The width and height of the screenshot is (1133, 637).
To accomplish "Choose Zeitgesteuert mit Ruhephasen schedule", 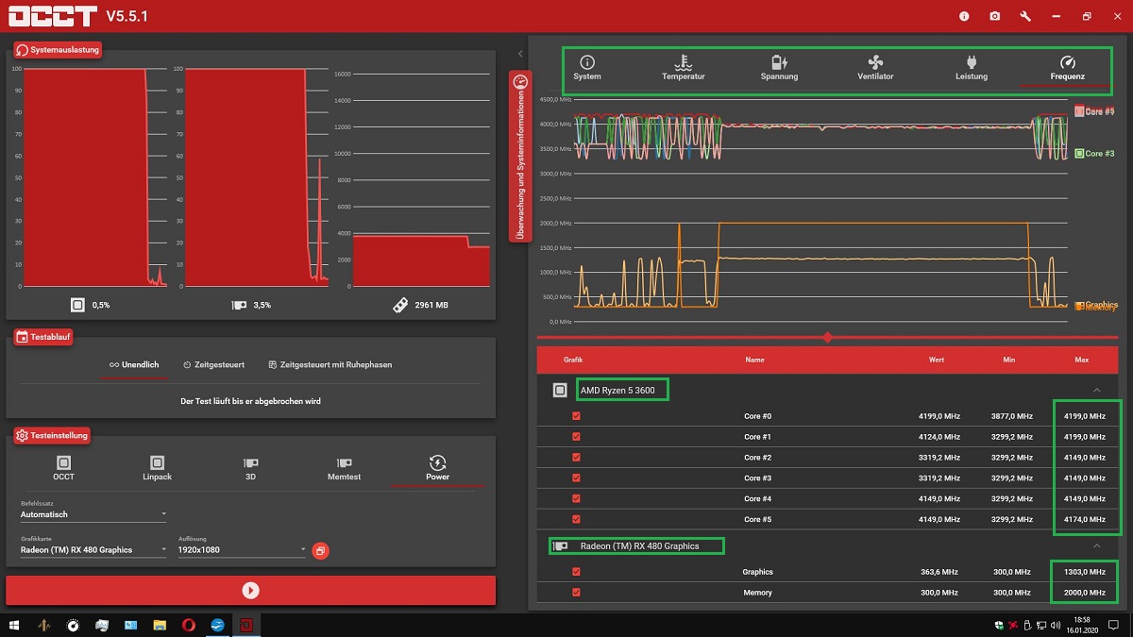I will 330,364.
